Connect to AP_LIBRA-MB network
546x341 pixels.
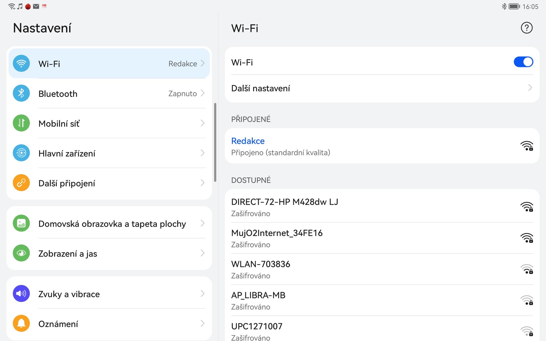tap(382, 300)
